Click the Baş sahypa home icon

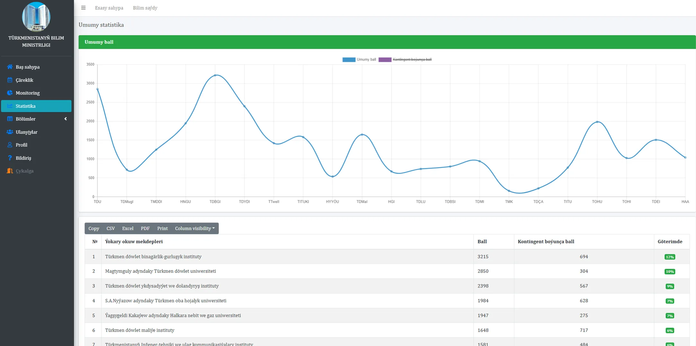10,67
